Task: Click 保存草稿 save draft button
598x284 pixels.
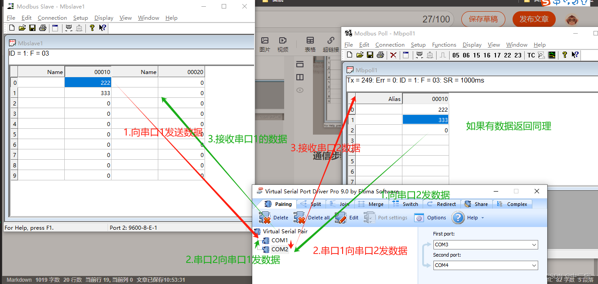Action: [x=483, y=19]
